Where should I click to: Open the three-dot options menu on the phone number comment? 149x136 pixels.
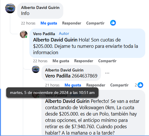pyautogui.click(x=107, y=73)
